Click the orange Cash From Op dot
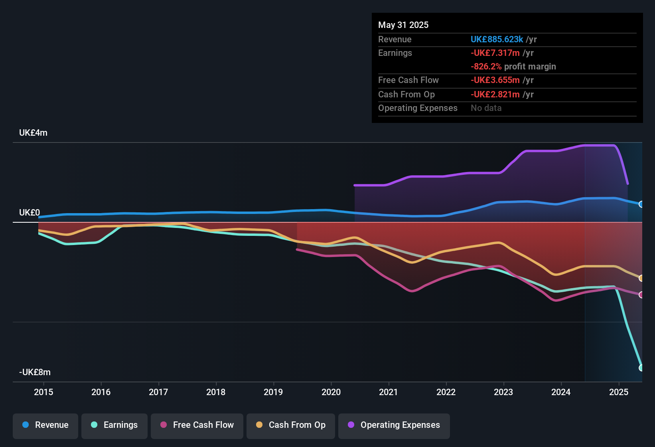 pos(259,425)
